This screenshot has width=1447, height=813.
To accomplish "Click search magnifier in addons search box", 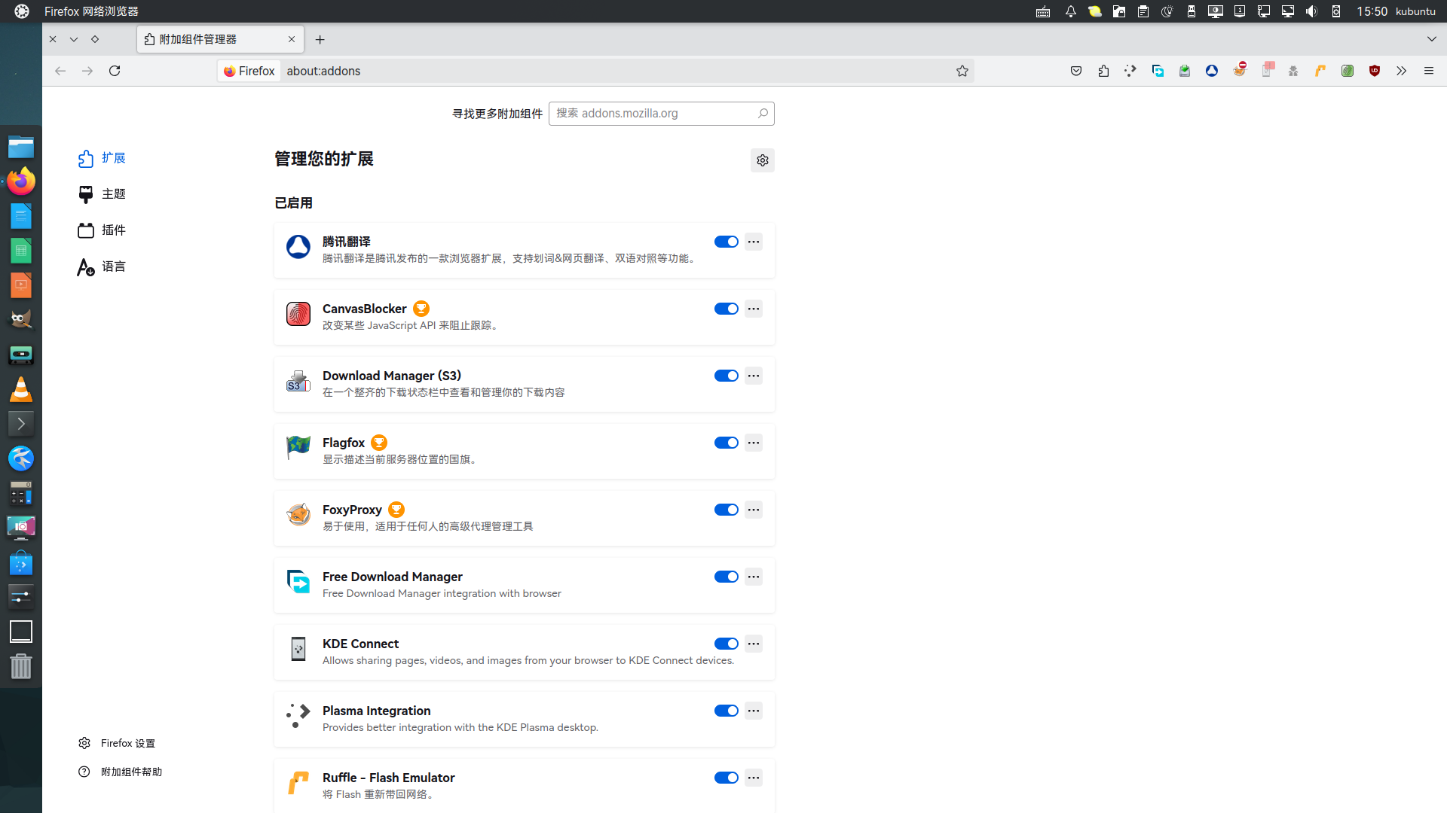I will 763,113.
